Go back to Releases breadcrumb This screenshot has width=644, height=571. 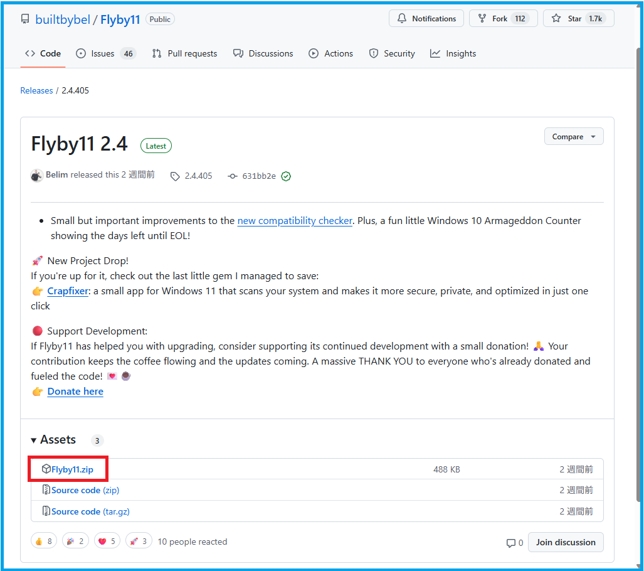click(x=36, y=90)
